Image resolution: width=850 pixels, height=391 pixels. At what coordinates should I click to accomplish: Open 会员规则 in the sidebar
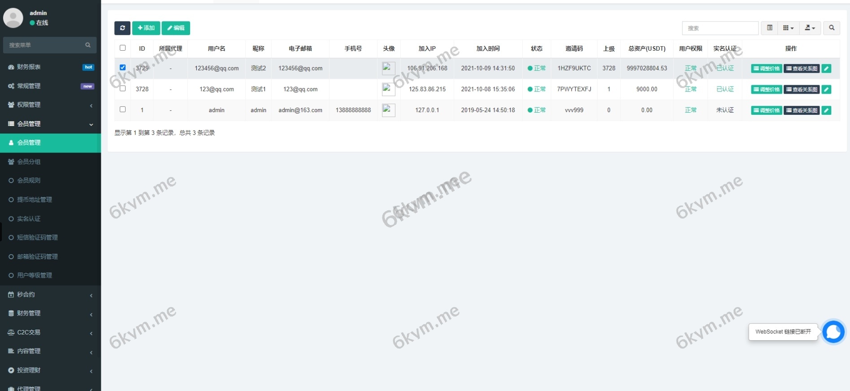[50, 181]
